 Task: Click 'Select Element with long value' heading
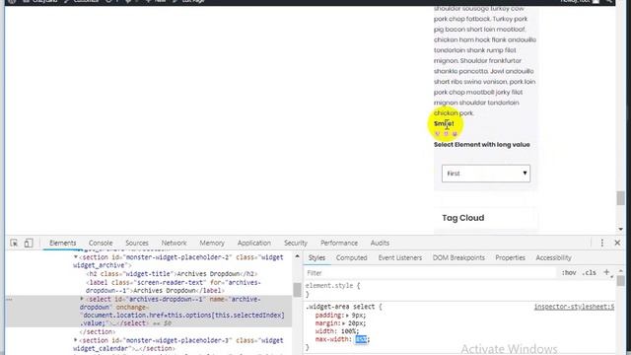(x=482, y=145)
